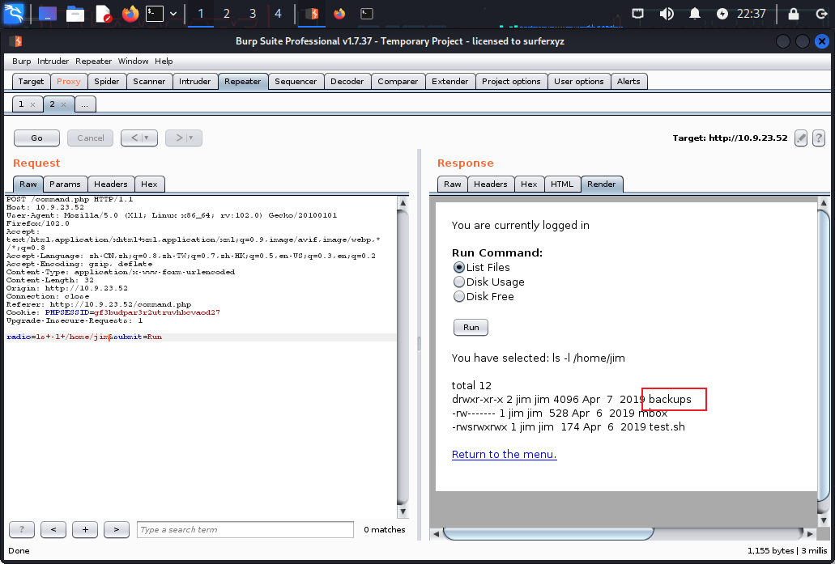
Task: Click the search previous match < button
Action: click(x=53, y=529)
